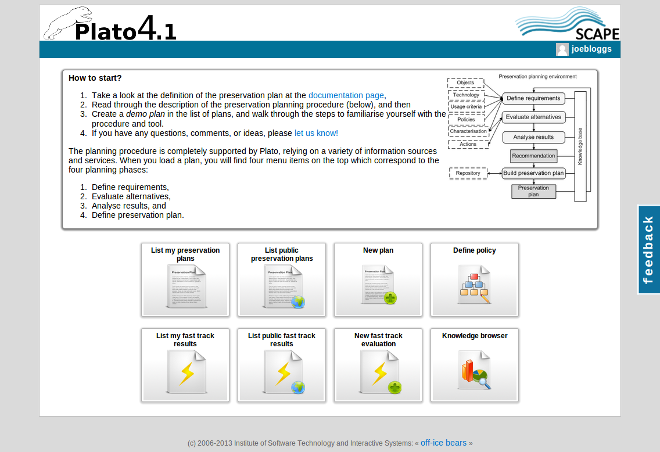Open List public fast track results icon
The image size is (660, 452).
(x=283, y=372)
